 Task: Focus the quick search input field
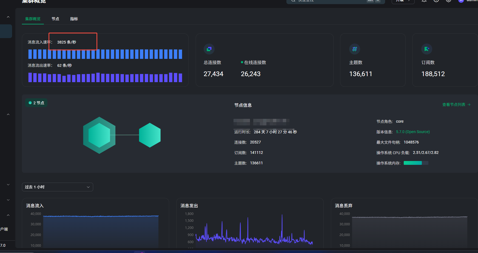(x=329, y=1)
